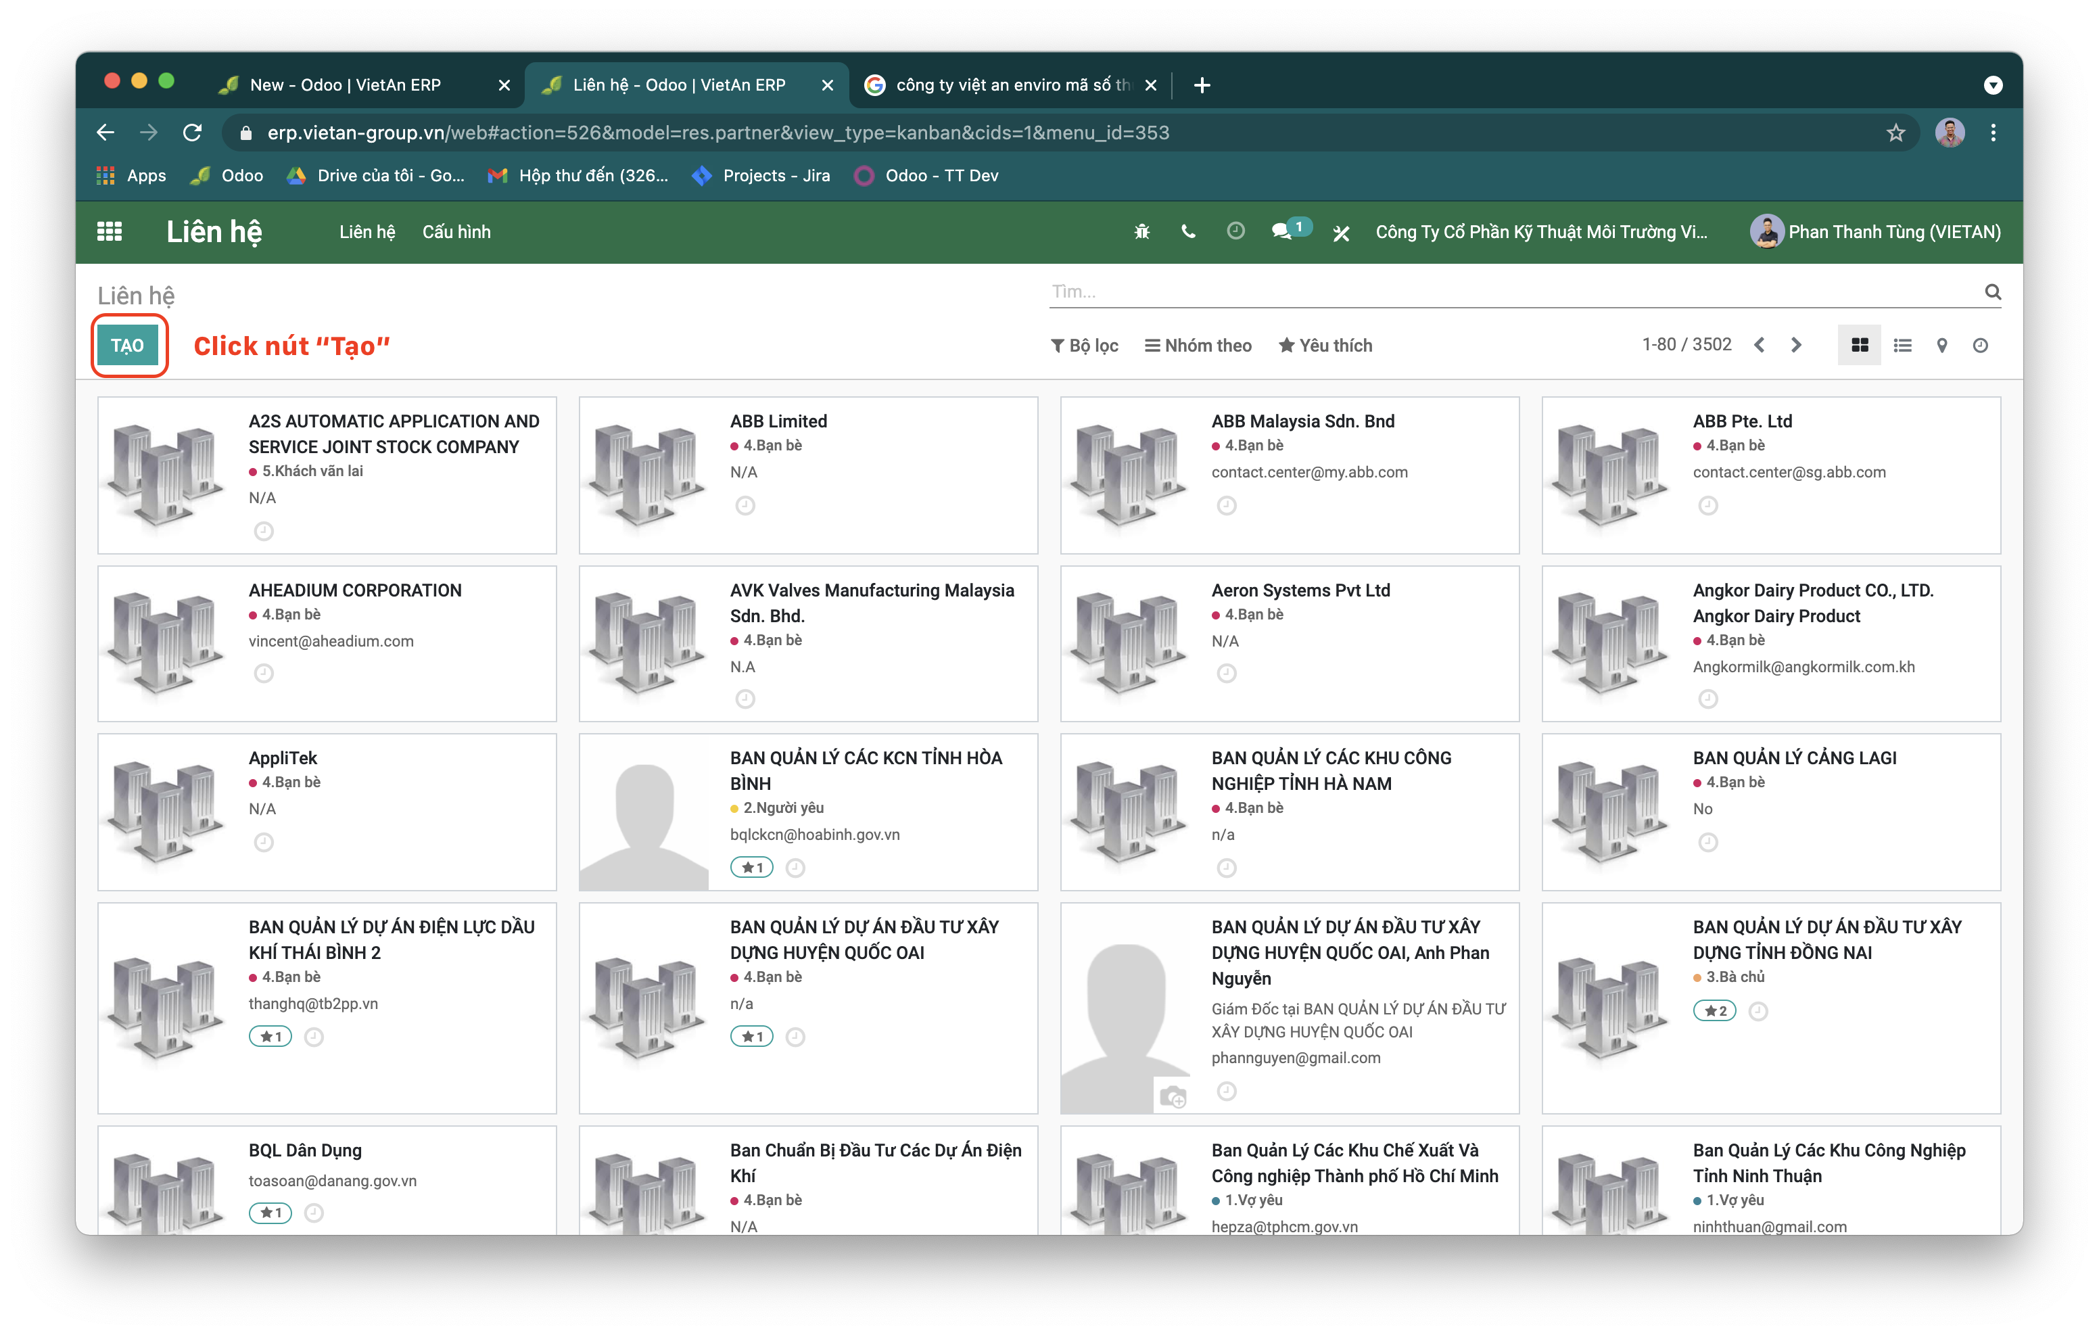Click the TẠO create button
2099x1335 pixels.
click(x=127, y=346)
